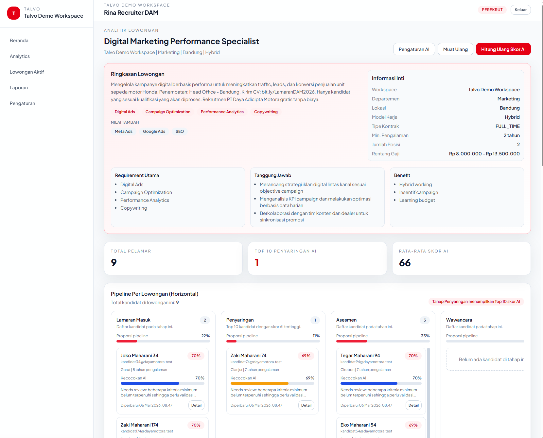Viewport: 543px width, 438px height.
Task: Click email kandidat34@dayamotora.test
Action: [x=146, y=362]
